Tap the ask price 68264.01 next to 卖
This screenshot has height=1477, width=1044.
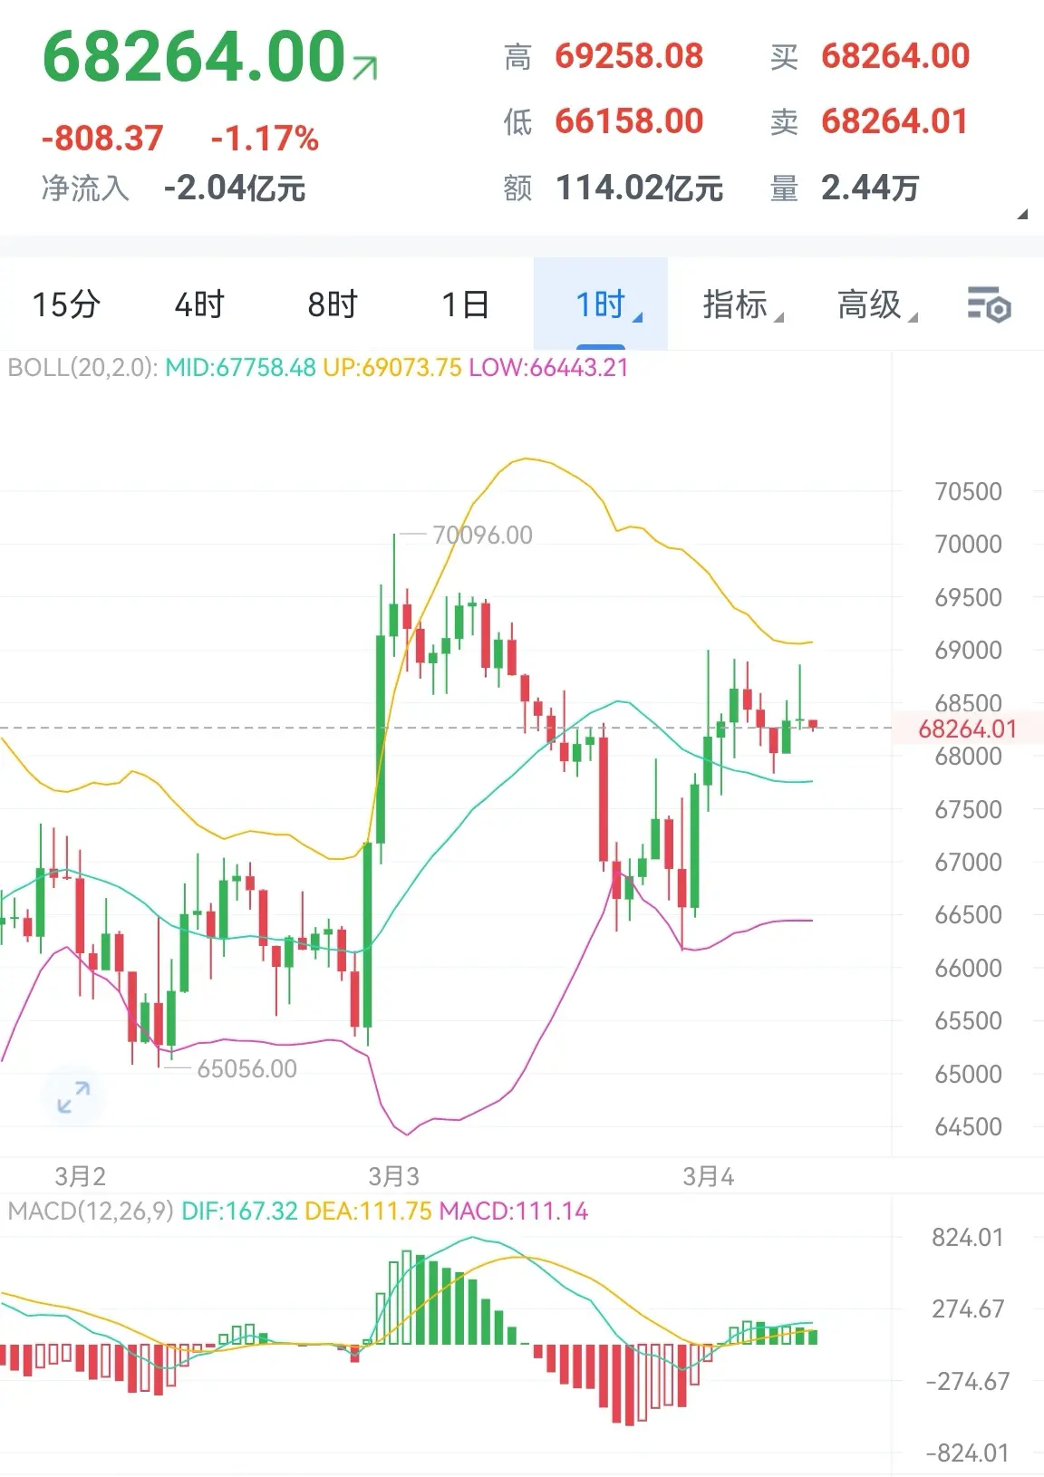tap(895, 121)
